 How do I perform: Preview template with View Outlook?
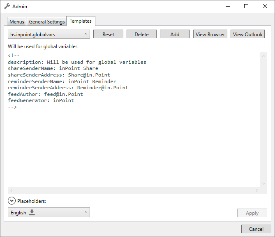point(247,35)
